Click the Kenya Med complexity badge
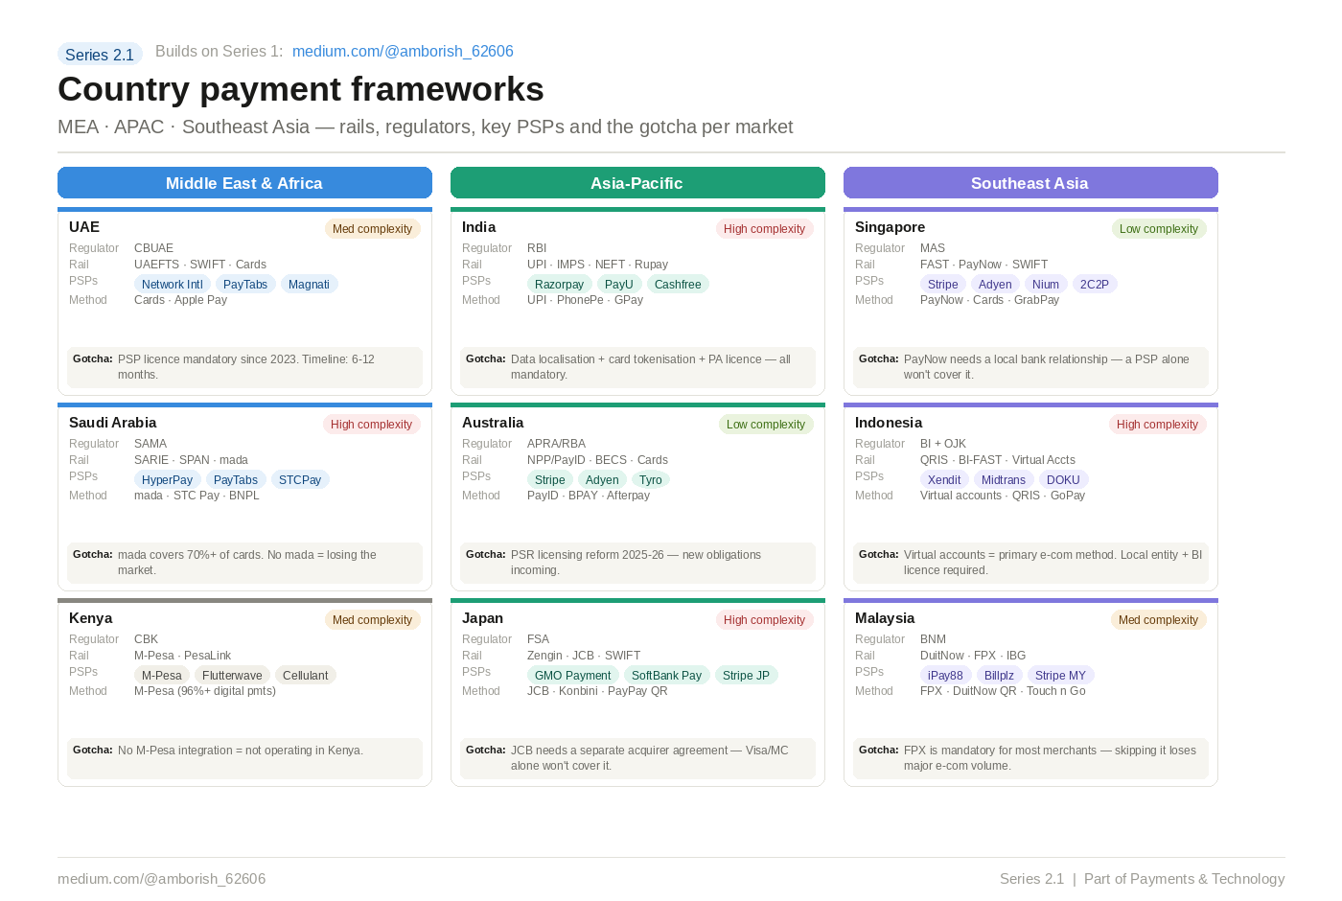 [x=372, y=620]
